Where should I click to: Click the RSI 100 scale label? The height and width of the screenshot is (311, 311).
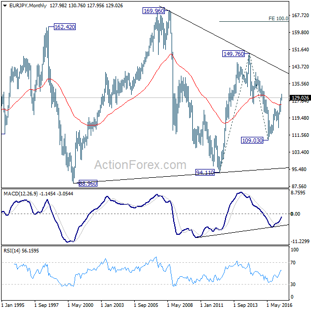point(294,250)
